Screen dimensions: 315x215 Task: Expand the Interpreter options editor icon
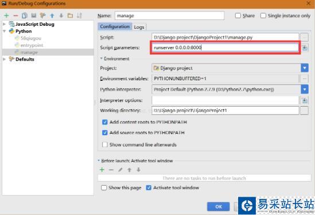click(305, 100)
